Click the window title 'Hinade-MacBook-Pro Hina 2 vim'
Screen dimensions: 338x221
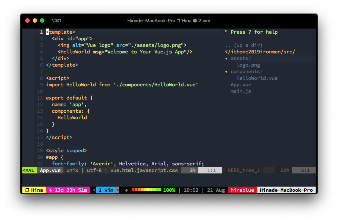click(169, 20)
